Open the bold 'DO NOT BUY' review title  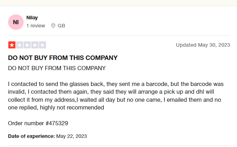click(63, 58)
